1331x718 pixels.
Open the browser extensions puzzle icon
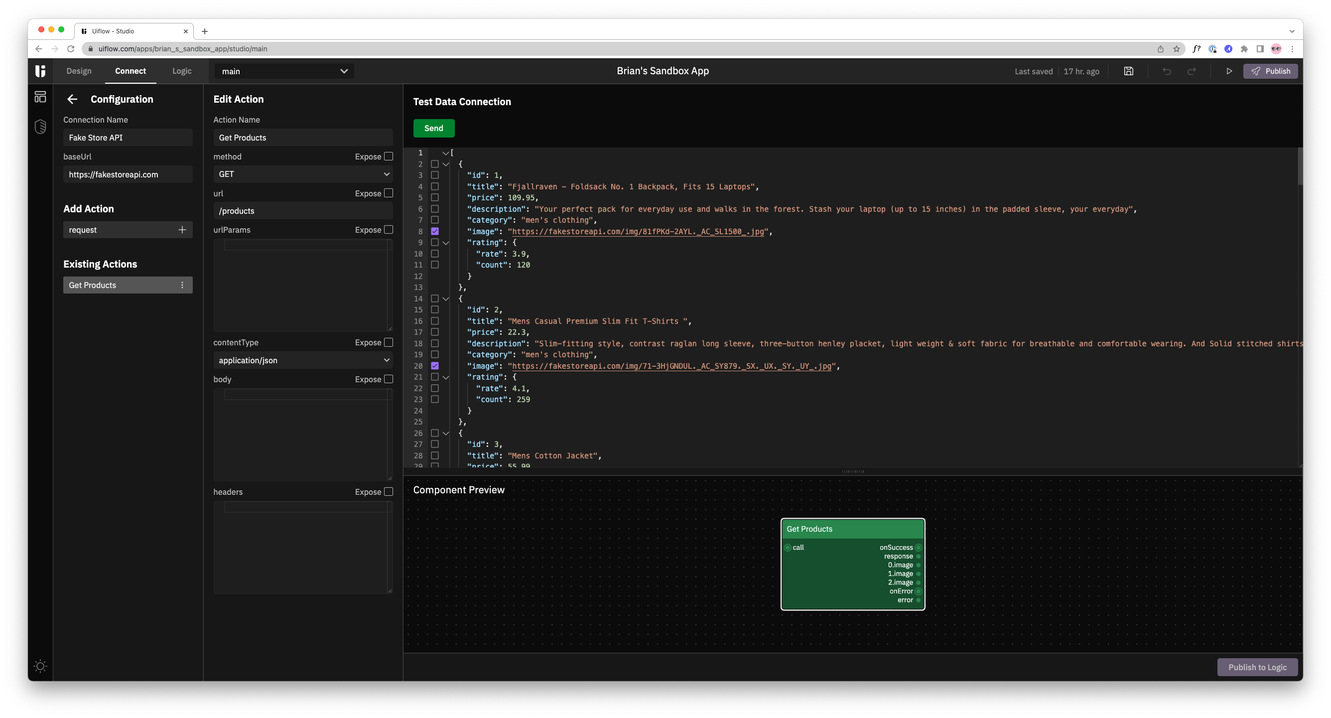pos(1244,49)
